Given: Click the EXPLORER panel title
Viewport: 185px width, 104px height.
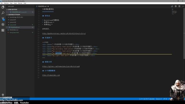Looking at the screenshot, I should pos(11,6).
